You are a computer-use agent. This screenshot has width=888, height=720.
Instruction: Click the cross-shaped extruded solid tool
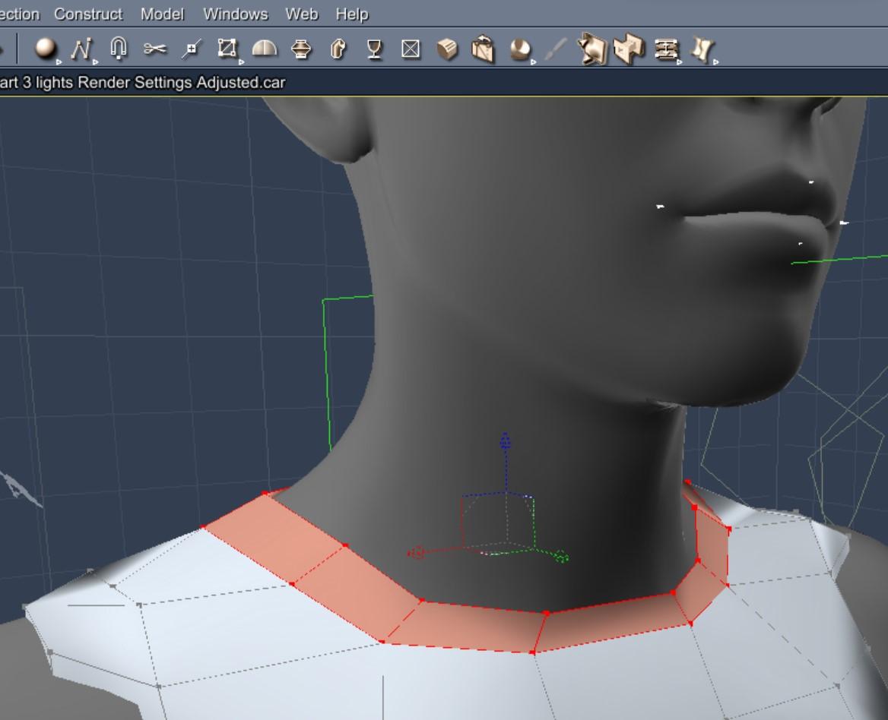click(x=629, y=49)
